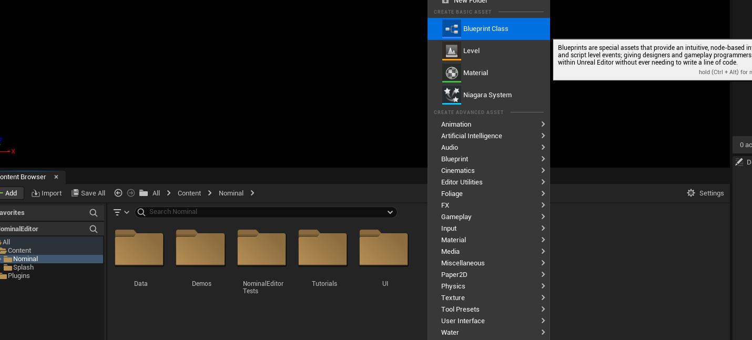Screen dimensions: 752x340
Task: Select the UI folder
Action: tap(384, 248)
